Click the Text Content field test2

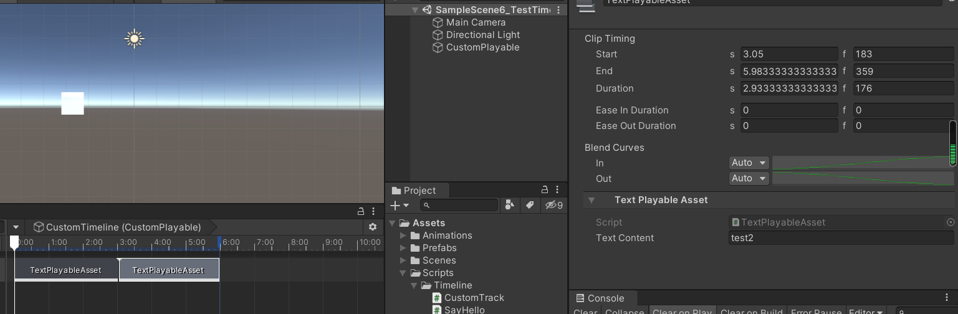pos(841,238)
